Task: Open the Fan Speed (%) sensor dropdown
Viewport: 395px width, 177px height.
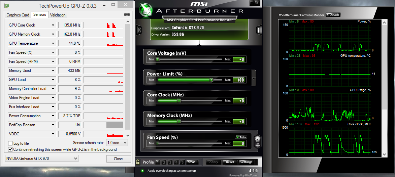Action: [x=53, y=52]
